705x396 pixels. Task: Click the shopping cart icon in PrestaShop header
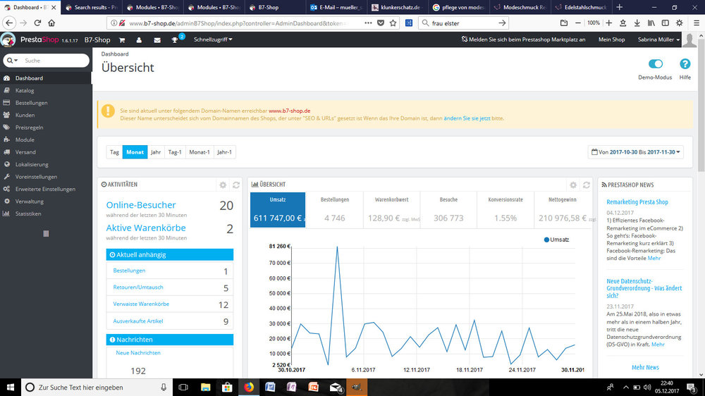click(122, 40)
